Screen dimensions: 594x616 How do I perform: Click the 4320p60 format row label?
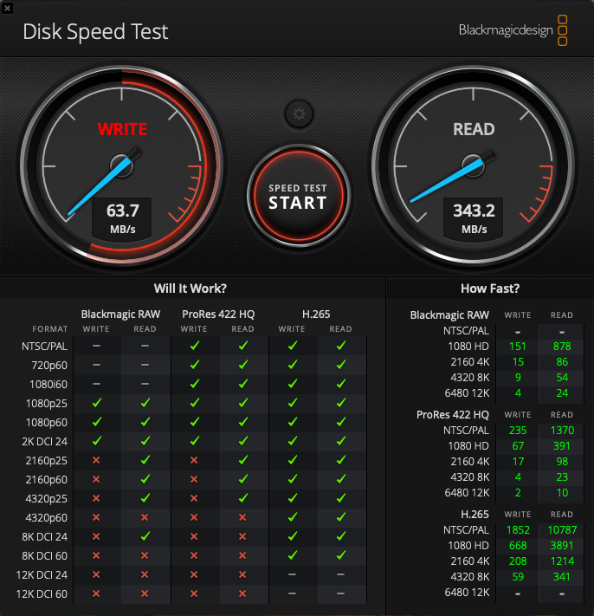coord(47,518)
